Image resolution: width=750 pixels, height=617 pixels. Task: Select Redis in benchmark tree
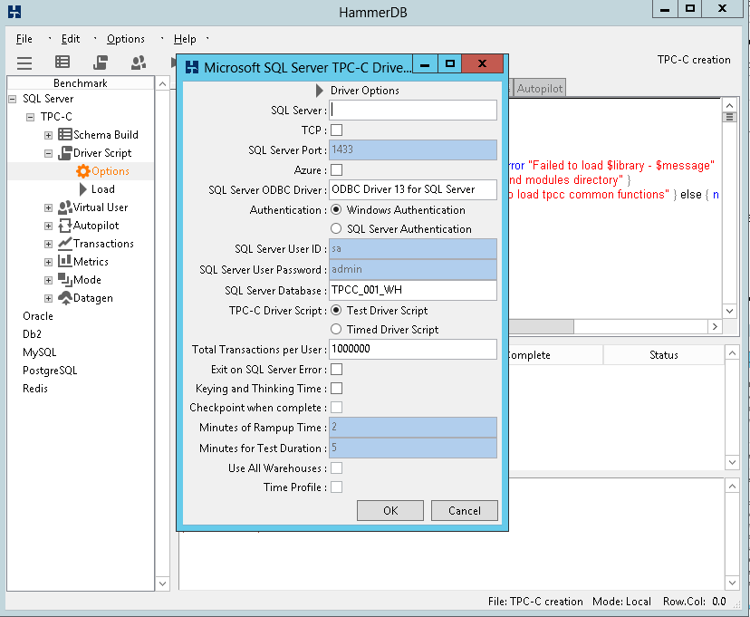[x=35, y=389]
